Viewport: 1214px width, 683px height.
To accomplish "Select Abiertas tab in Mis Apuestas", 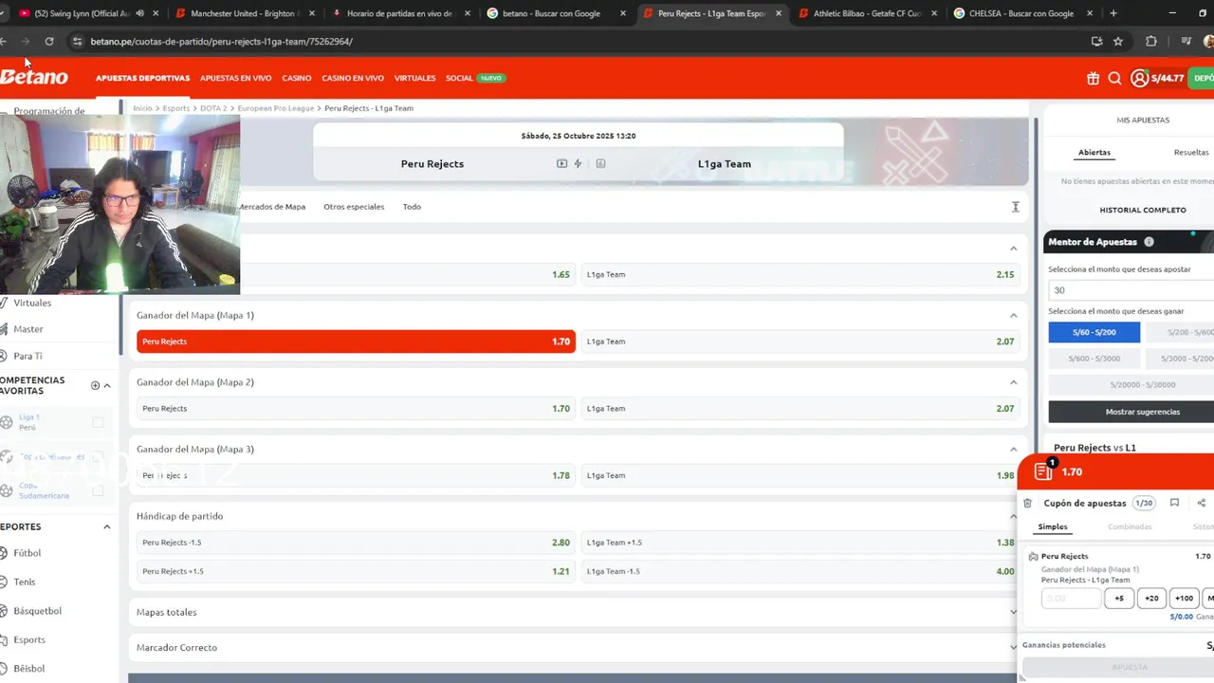I will coord(1094,152).
